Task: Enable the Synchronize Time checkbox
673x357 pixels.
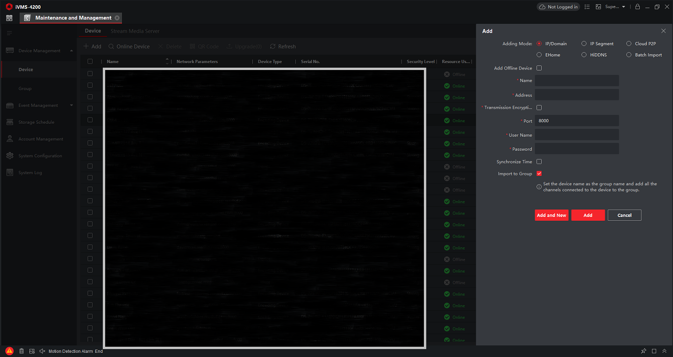Action: coord(539,162)
